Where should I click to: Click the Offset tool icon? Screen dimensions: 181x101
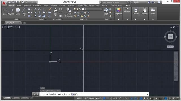click(x=50, y=16)
